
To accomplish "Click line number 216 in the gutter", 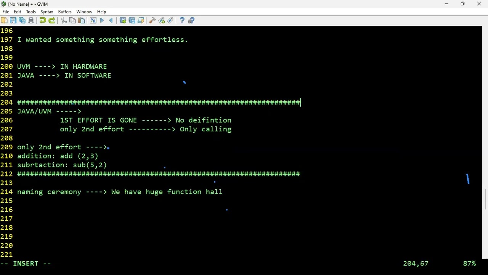I will click(x=6, y=210).
